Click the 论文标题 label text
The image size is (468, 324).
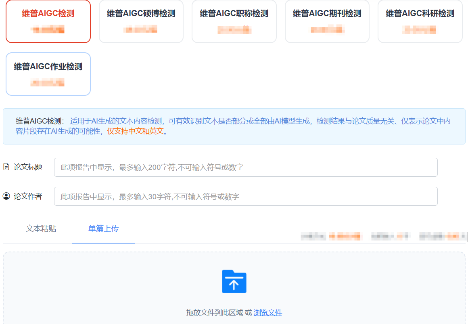pos(28,167)
